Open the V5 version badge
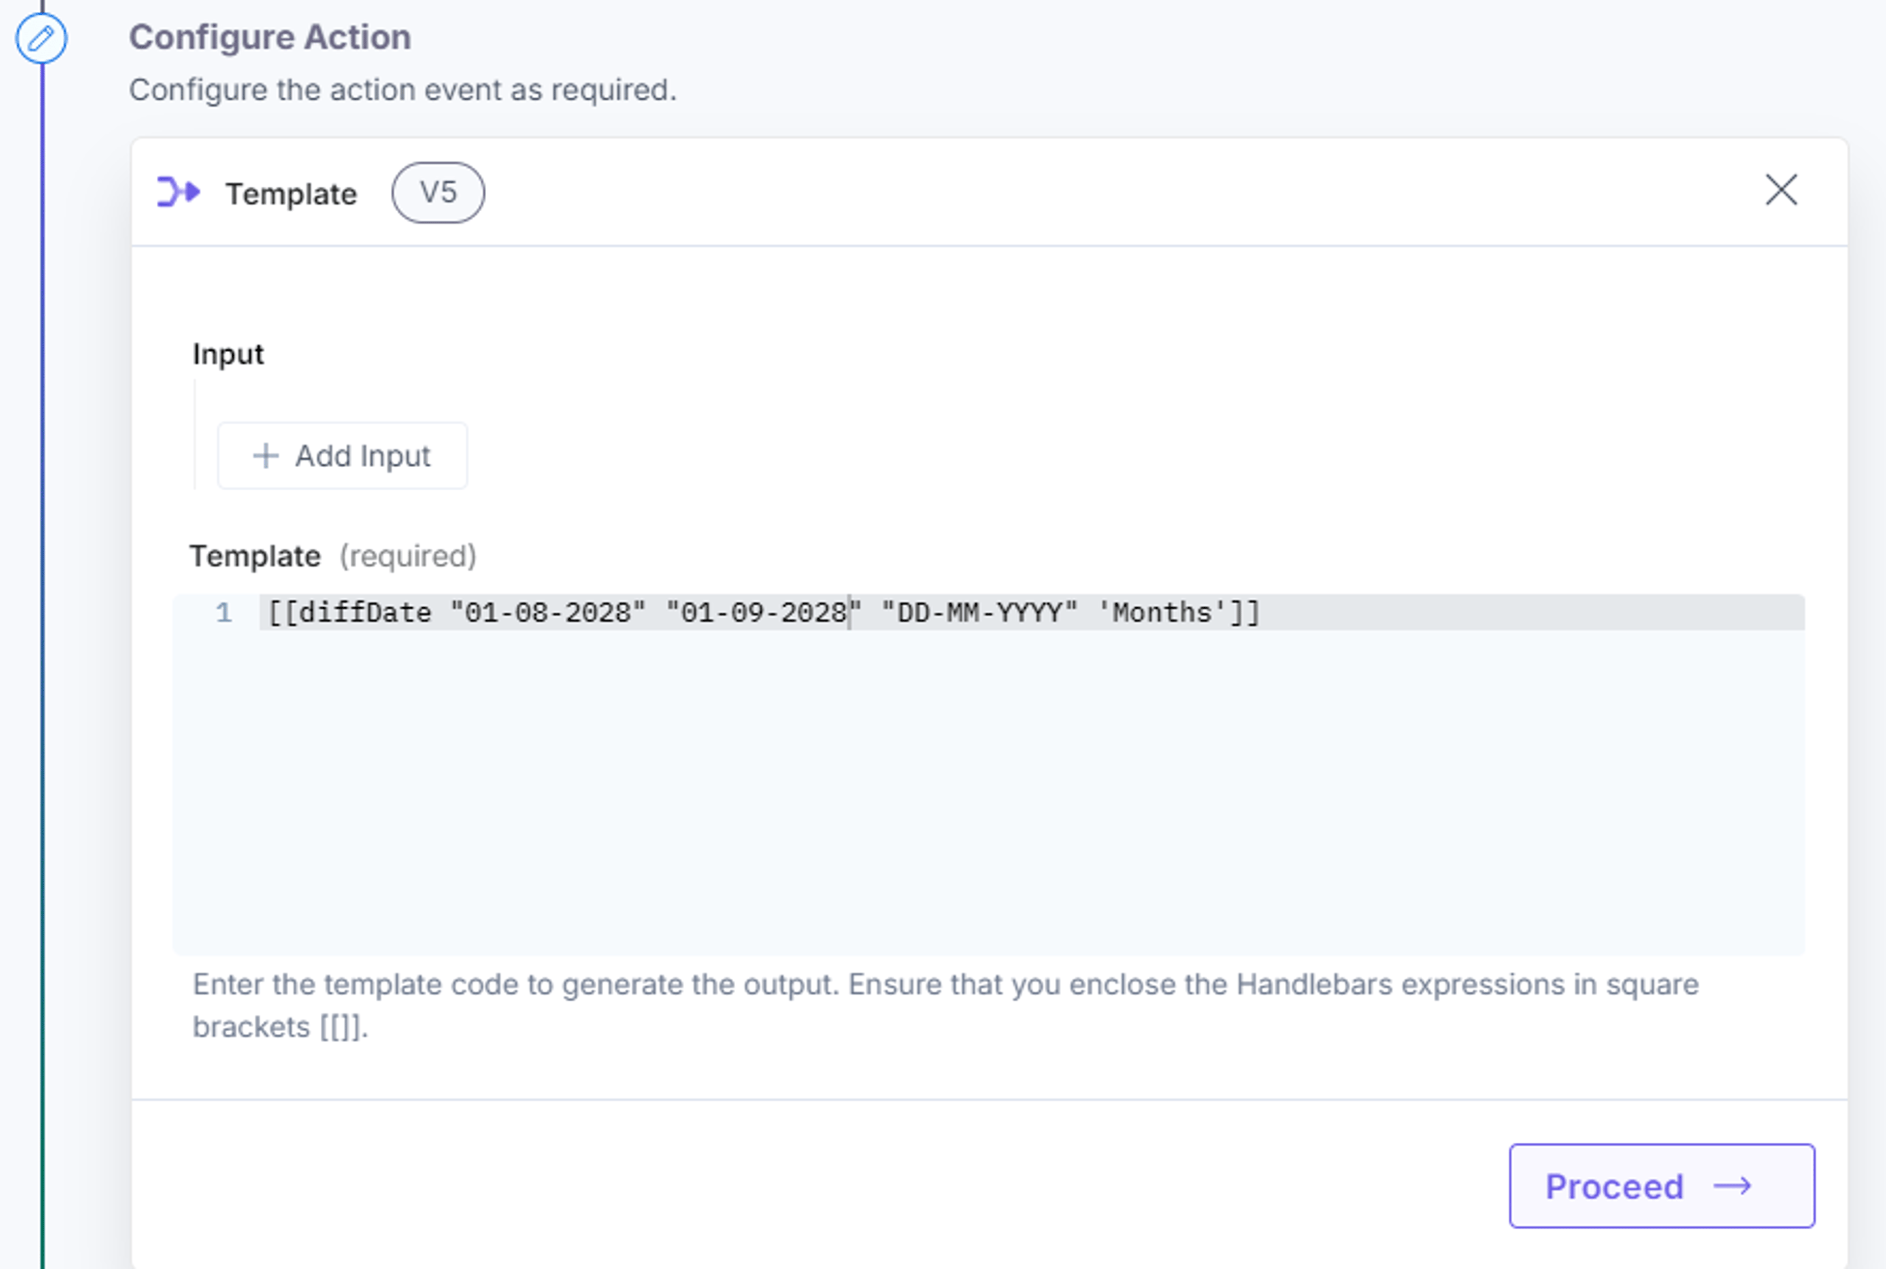Image resolution: width=1886 pixels, height=1269 pixels. [438, 193]
